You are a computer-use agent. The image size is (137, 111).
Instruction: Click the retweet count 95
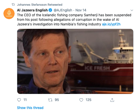pos(57,100)
